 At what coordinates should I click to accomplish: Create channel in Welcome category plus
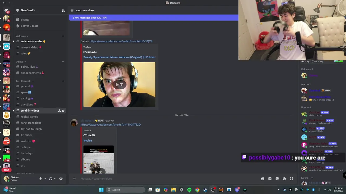pos(63,36)
